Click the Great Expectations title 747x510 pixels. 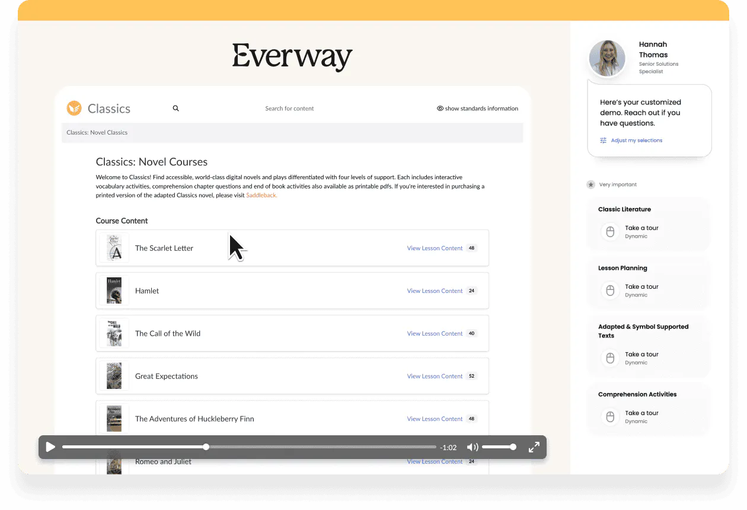point(167,377)
